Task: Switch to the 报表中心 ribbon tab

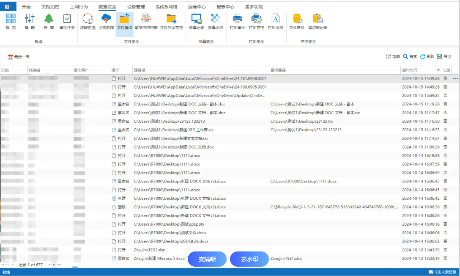Action: (x=225, y=7)
